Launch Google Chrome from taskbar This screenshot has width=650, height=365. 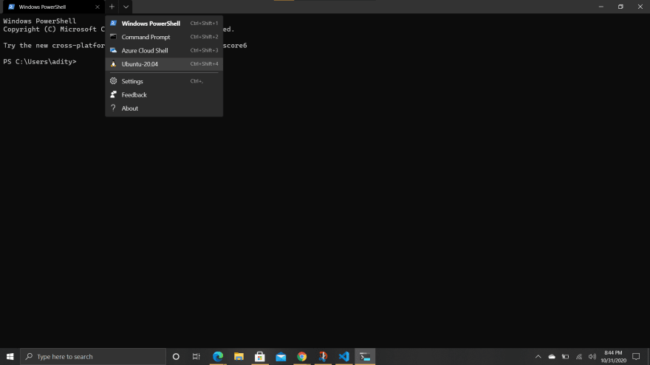pyautogui.click(x=302, y=356)
